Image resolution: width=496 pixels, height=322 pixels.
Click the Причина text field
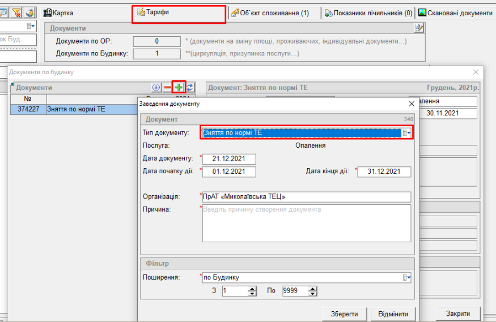click(x=306, y=223)
